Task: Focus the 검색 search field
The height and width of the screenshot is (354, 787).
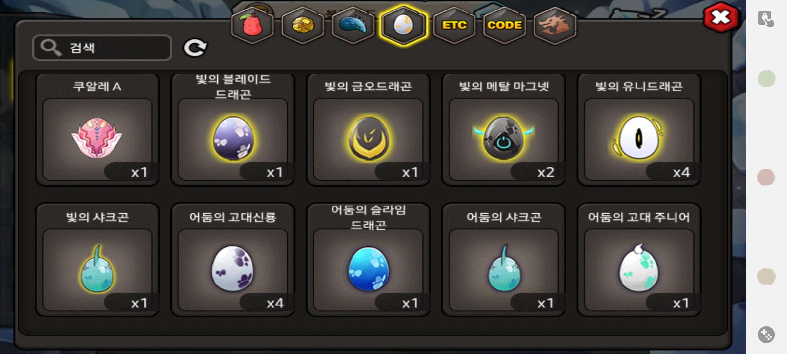Action: point(102,48)
